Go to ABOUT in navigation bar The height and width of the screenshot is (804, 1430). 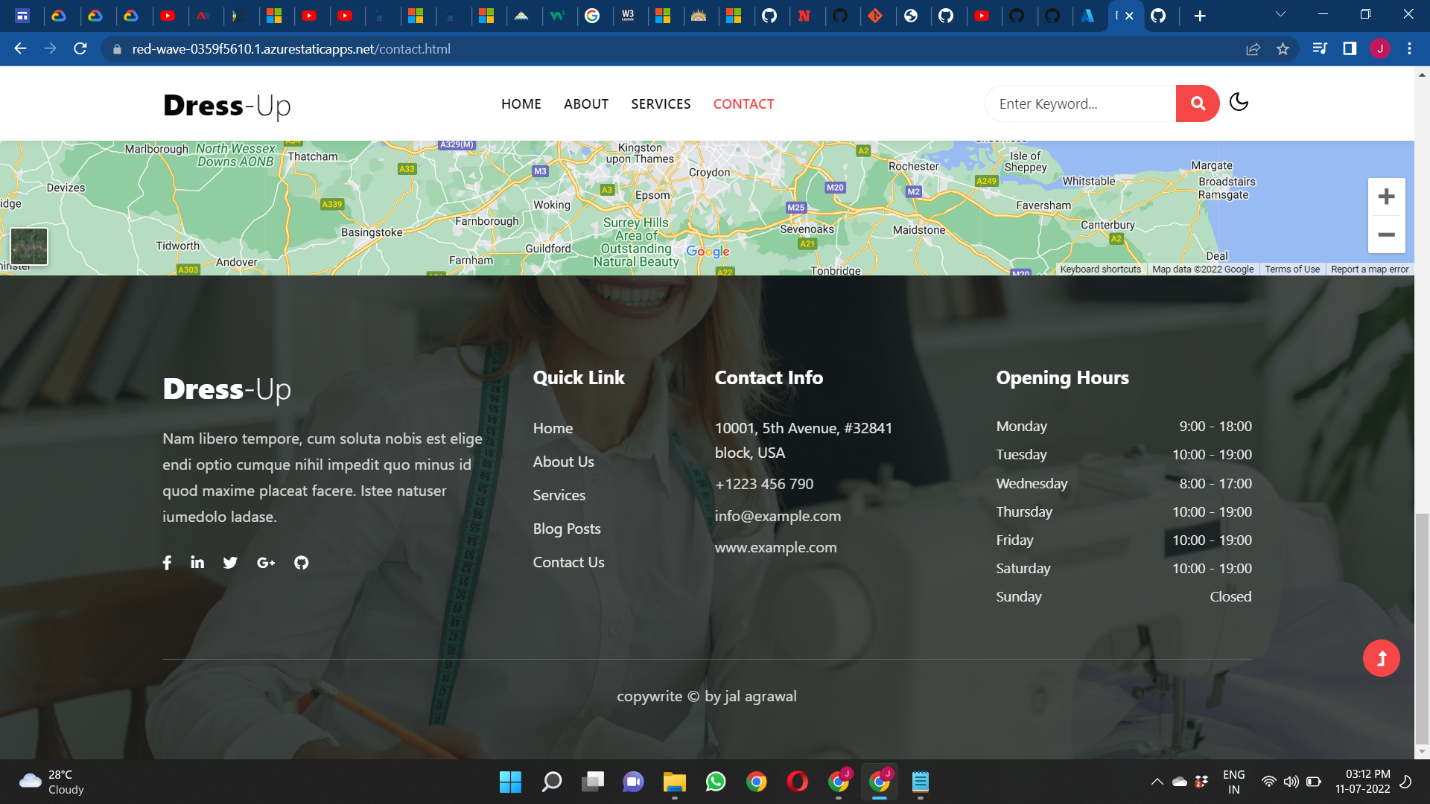point(585,104)
